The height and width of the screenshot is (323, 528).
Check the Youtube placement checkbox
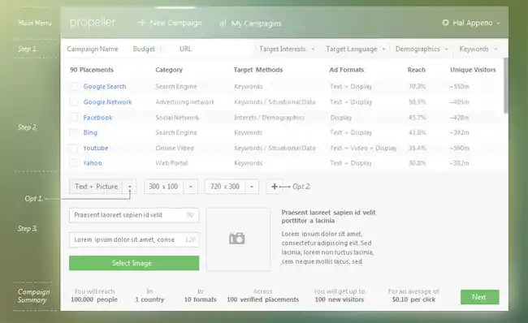(74, 148)
